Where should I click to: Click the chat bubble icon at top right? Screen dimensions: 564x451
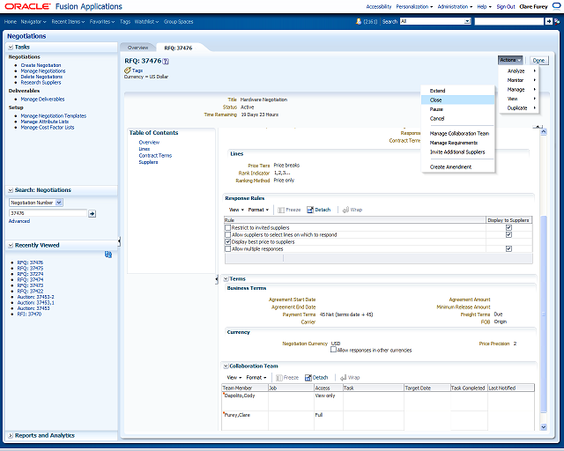coord(556,6)
